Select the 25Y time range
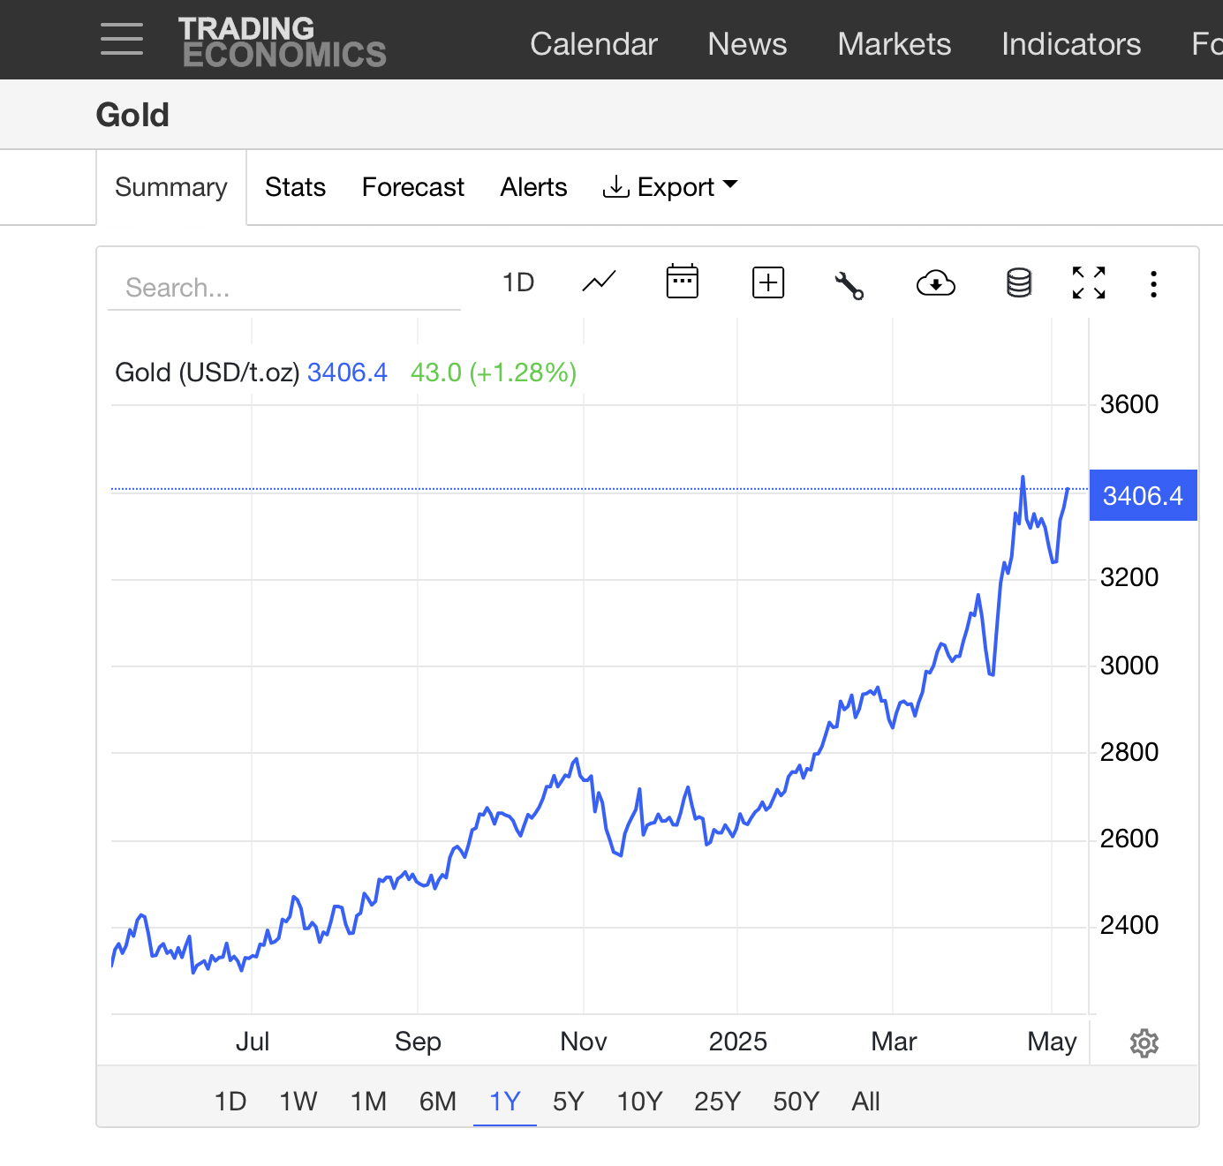This screenshot has height=1166, width=1223. coord(717,1102)
